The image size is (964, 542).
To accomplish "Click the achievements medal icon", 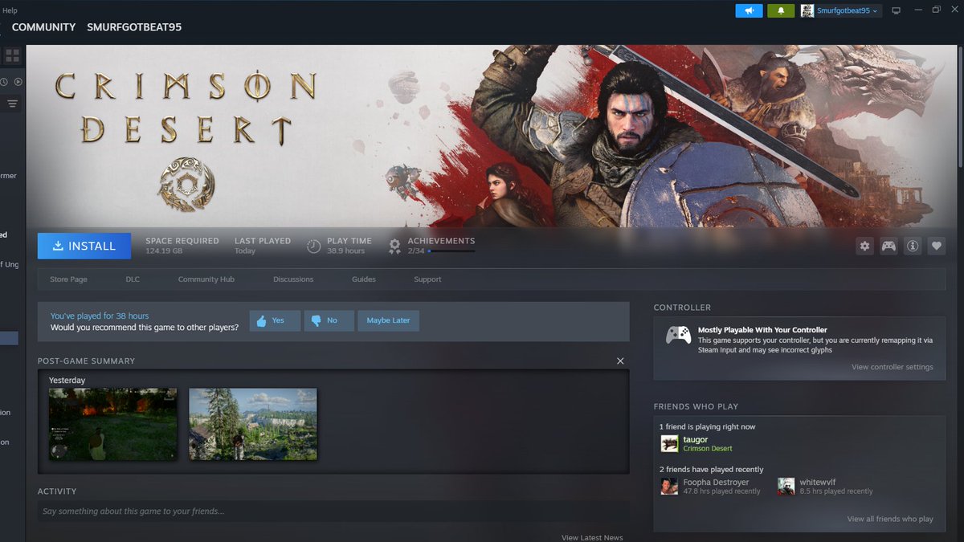I will coord(394,246).
